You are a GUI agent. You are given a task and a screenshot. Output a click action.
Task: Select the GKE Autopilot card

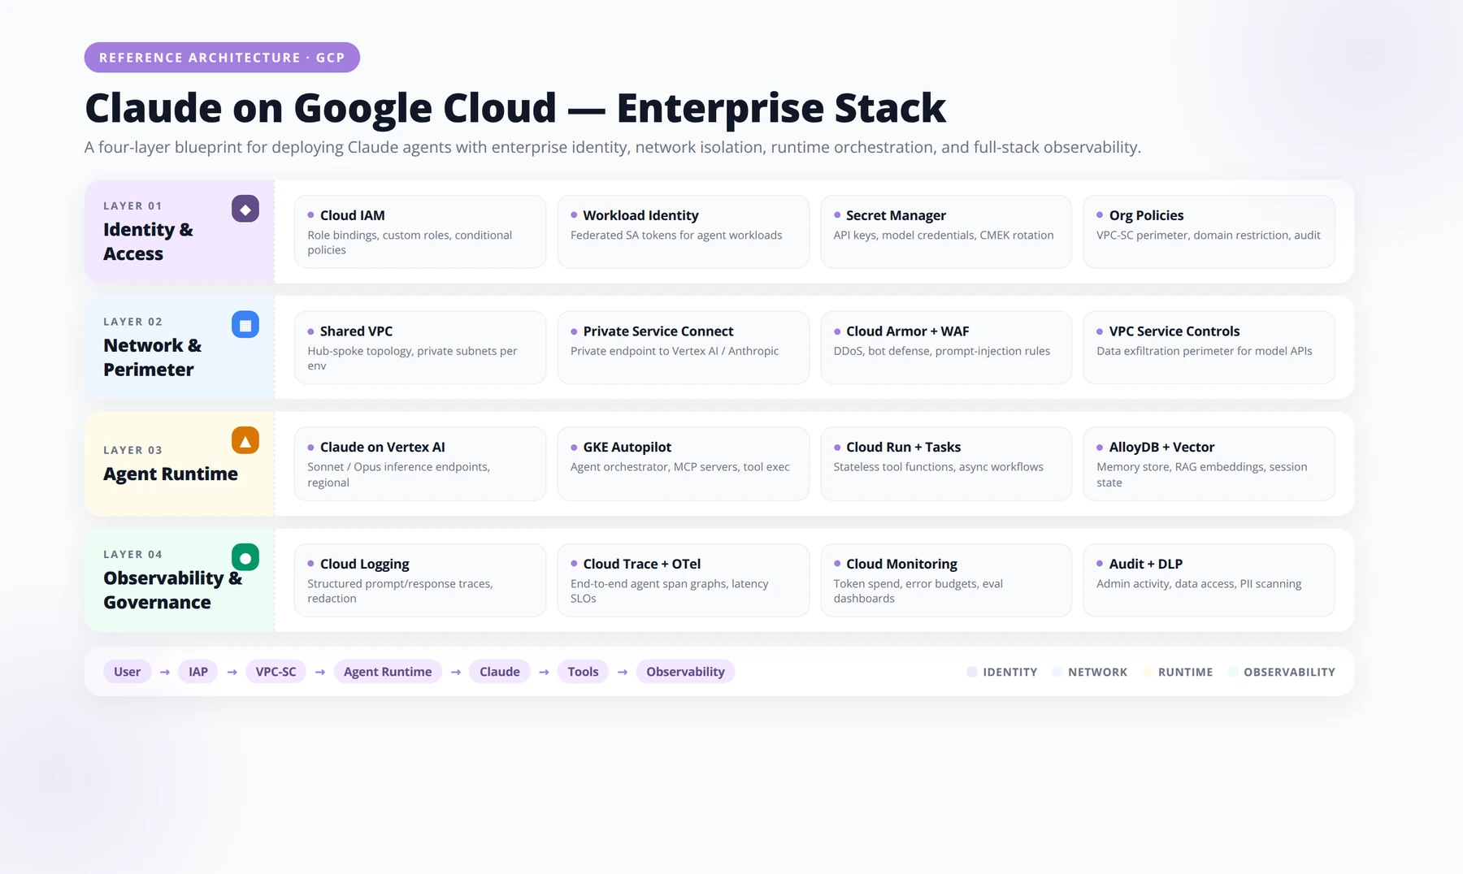pos(684,464)
